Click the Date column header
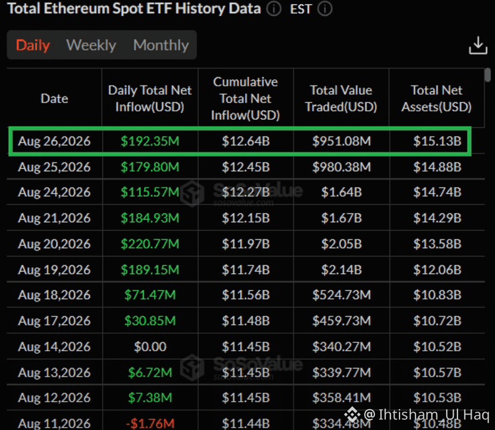 click(54, 98)
